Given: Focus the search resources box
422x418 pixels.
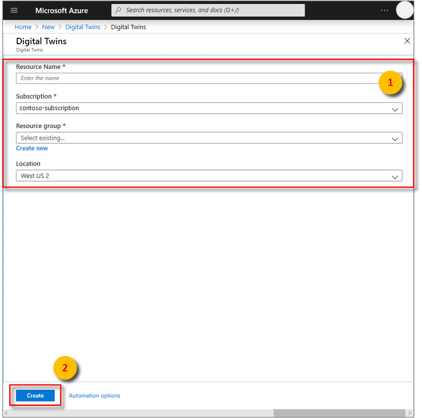Looking at the screenshot, I should pyautogui.click(x=208, y=10).
